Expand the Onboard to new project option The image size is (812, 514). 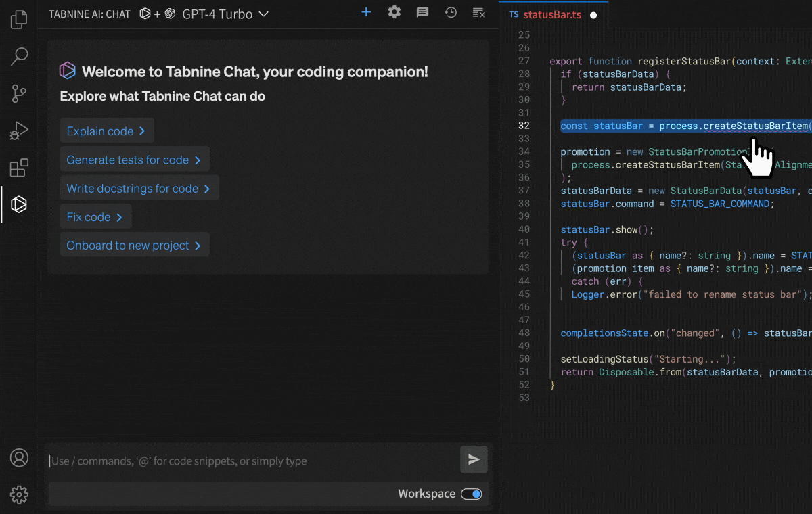134,246
